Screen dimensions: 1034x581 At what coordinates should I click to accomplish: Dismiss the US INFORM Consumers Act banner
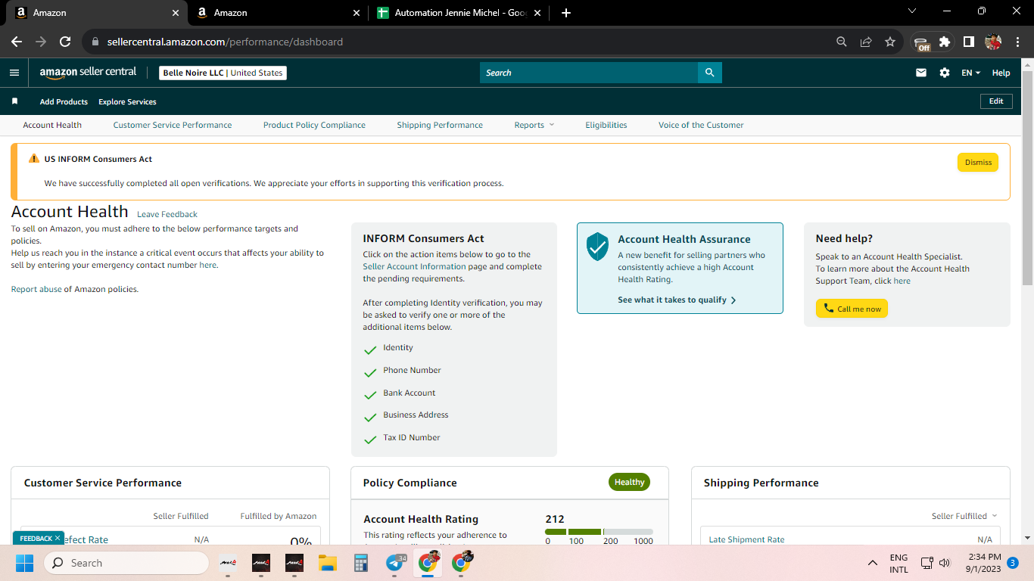coord(978,162)
